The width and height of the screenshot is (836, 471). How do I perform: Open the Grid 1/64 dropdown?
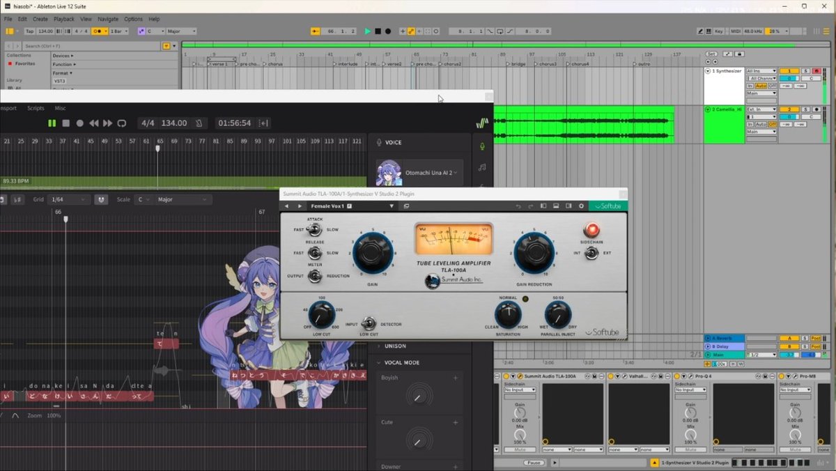pyautogui.click(x=68, y=199)
